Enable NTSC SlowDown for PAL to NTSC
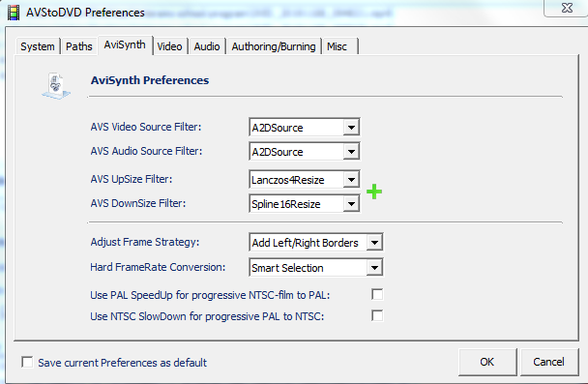 click(377, 315)
